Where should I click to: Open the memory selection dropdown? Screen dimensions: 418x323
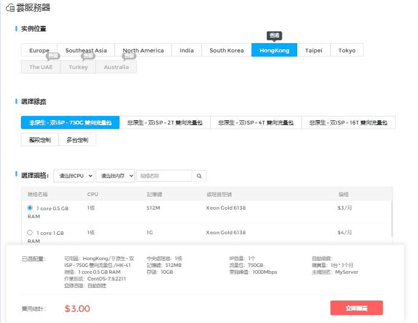115,176
